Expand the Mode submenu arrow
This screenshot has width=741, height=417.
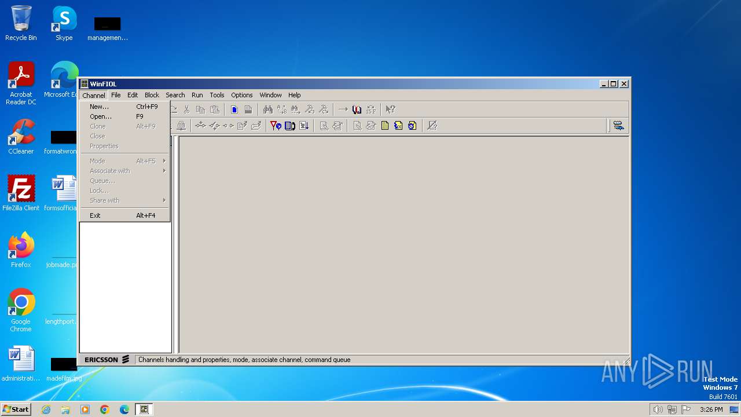click(164, 161)
